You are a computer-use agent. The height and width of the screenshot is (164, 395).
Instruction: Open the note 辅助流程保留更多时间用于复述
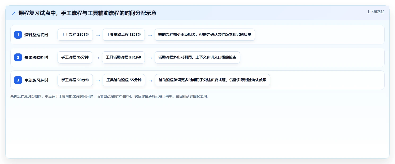point(212,80)
